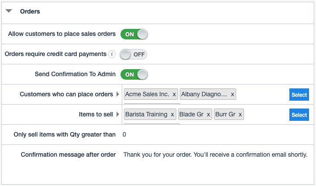Show info about credit card payments requirement

pos(112,54)
